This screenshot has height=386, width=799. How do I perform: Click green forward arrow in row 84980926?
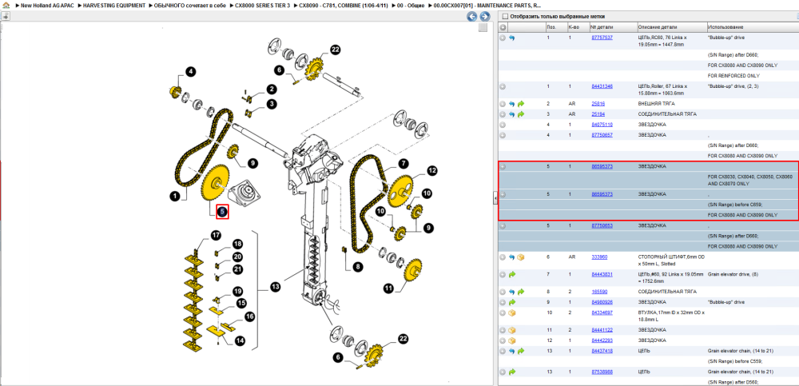[x=512, y=302]
